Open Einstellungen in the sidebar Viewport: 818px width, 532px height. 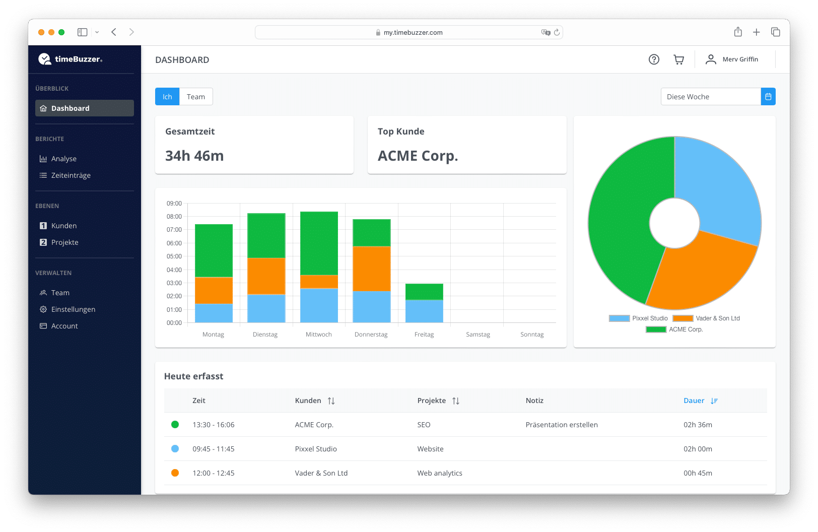[73, 309]
